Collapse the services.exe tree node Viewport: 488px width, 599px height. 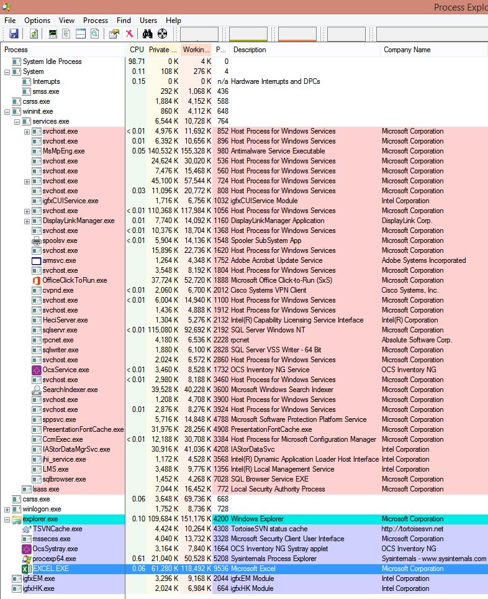click(17, 122)
